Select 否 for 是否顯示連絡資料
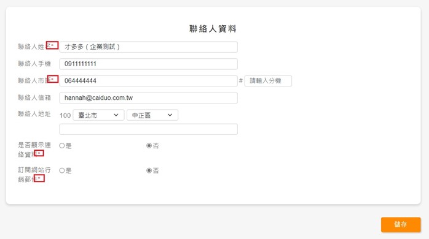This screenshot has height=239, width=429. click(149, 146)
